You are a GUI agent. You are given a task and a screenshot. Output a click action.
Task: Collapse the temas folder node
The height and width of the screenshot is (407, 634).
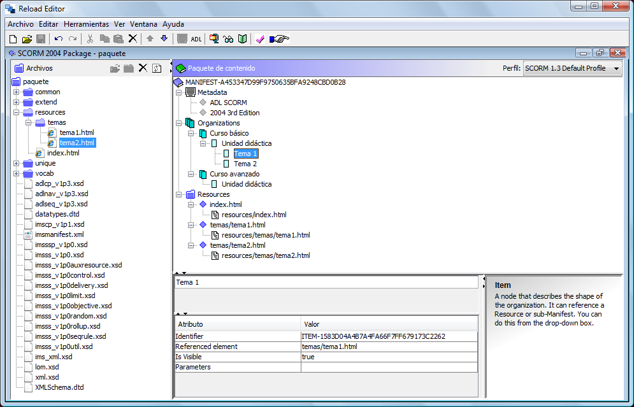coord(28,122)
